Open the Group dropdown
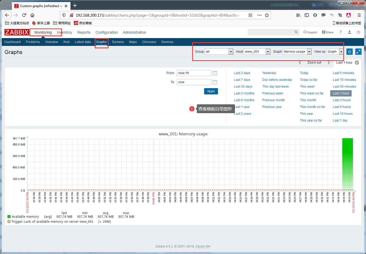The width and height of the screenshot is (366, 254). 219,52
